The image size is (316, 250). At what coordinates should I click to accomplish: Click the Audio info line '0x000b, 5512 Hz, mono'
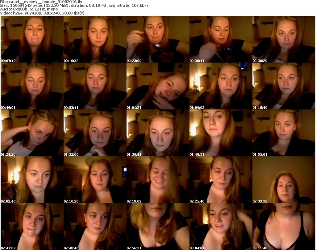29,9
